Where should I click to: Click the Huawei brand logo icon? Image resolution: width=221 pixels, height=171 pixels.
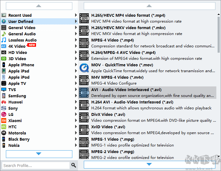point(4,102)
